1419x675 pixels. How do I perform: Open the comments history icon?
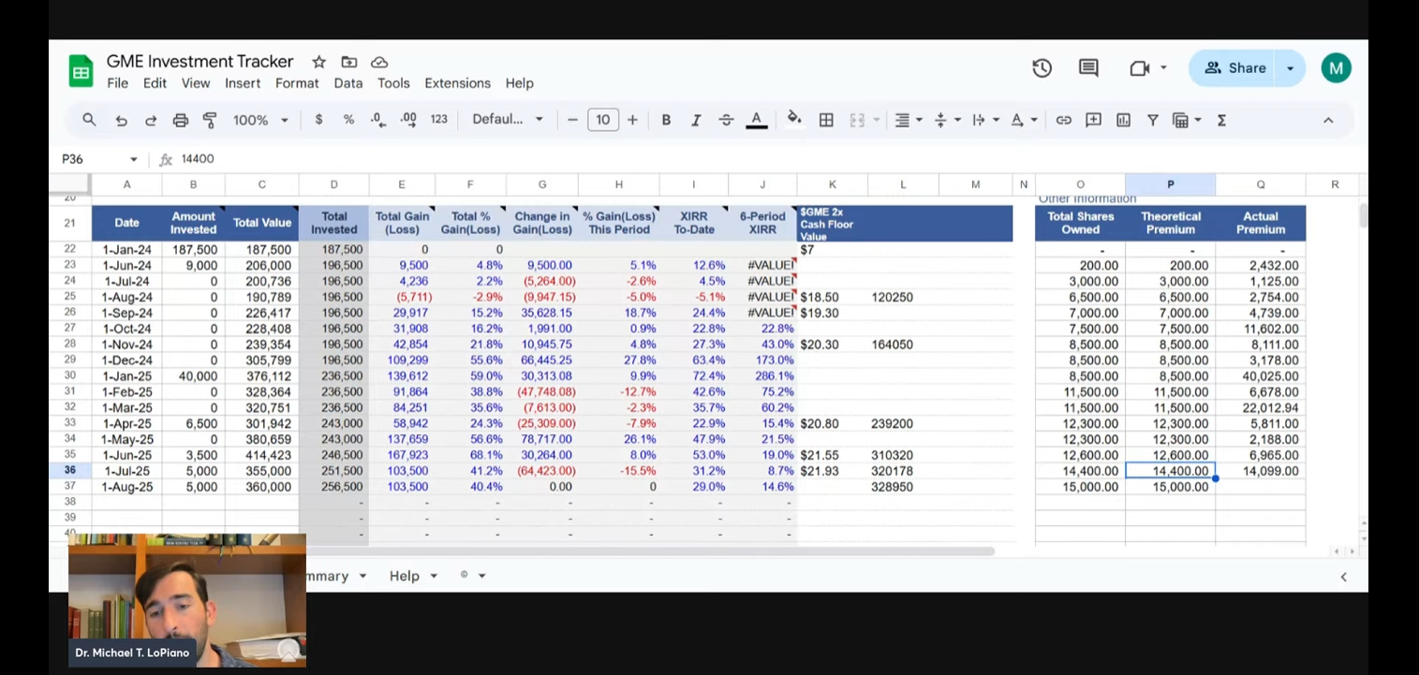point(1088,68)
